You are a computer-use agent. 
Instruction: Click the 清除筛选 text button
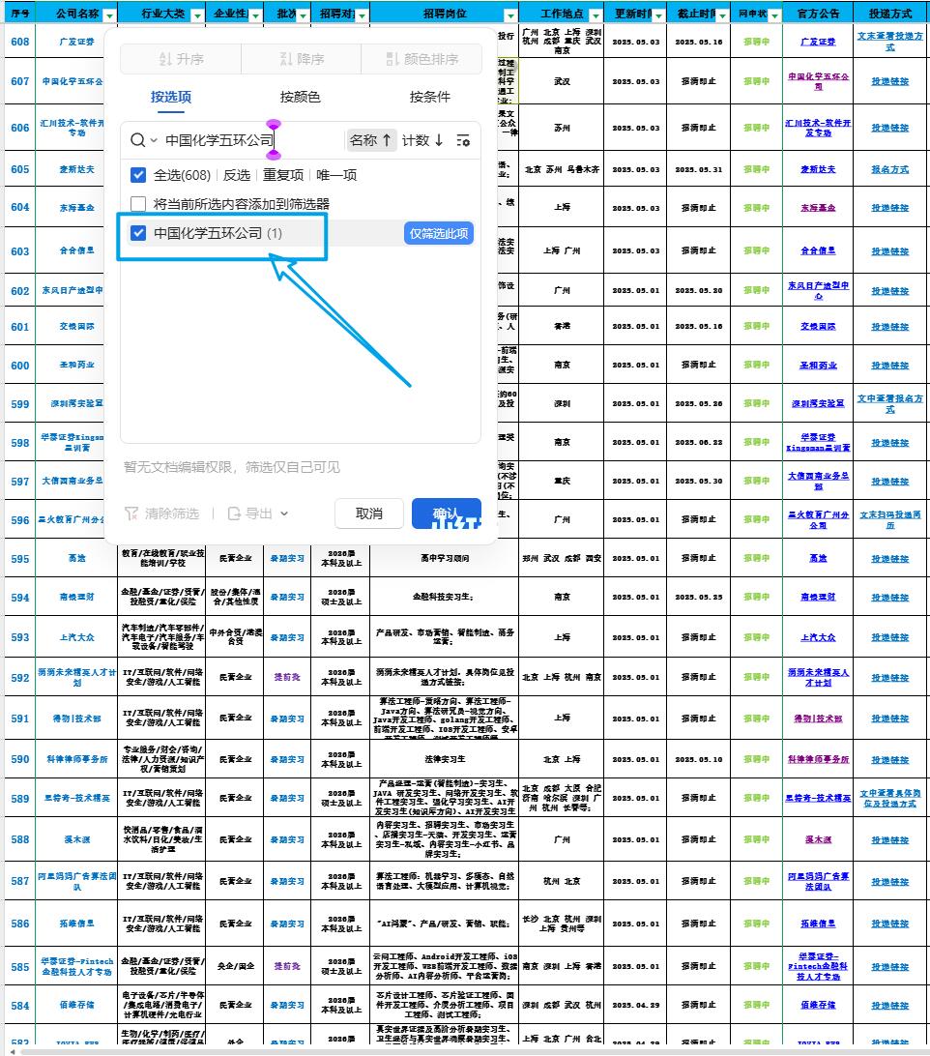172,513
